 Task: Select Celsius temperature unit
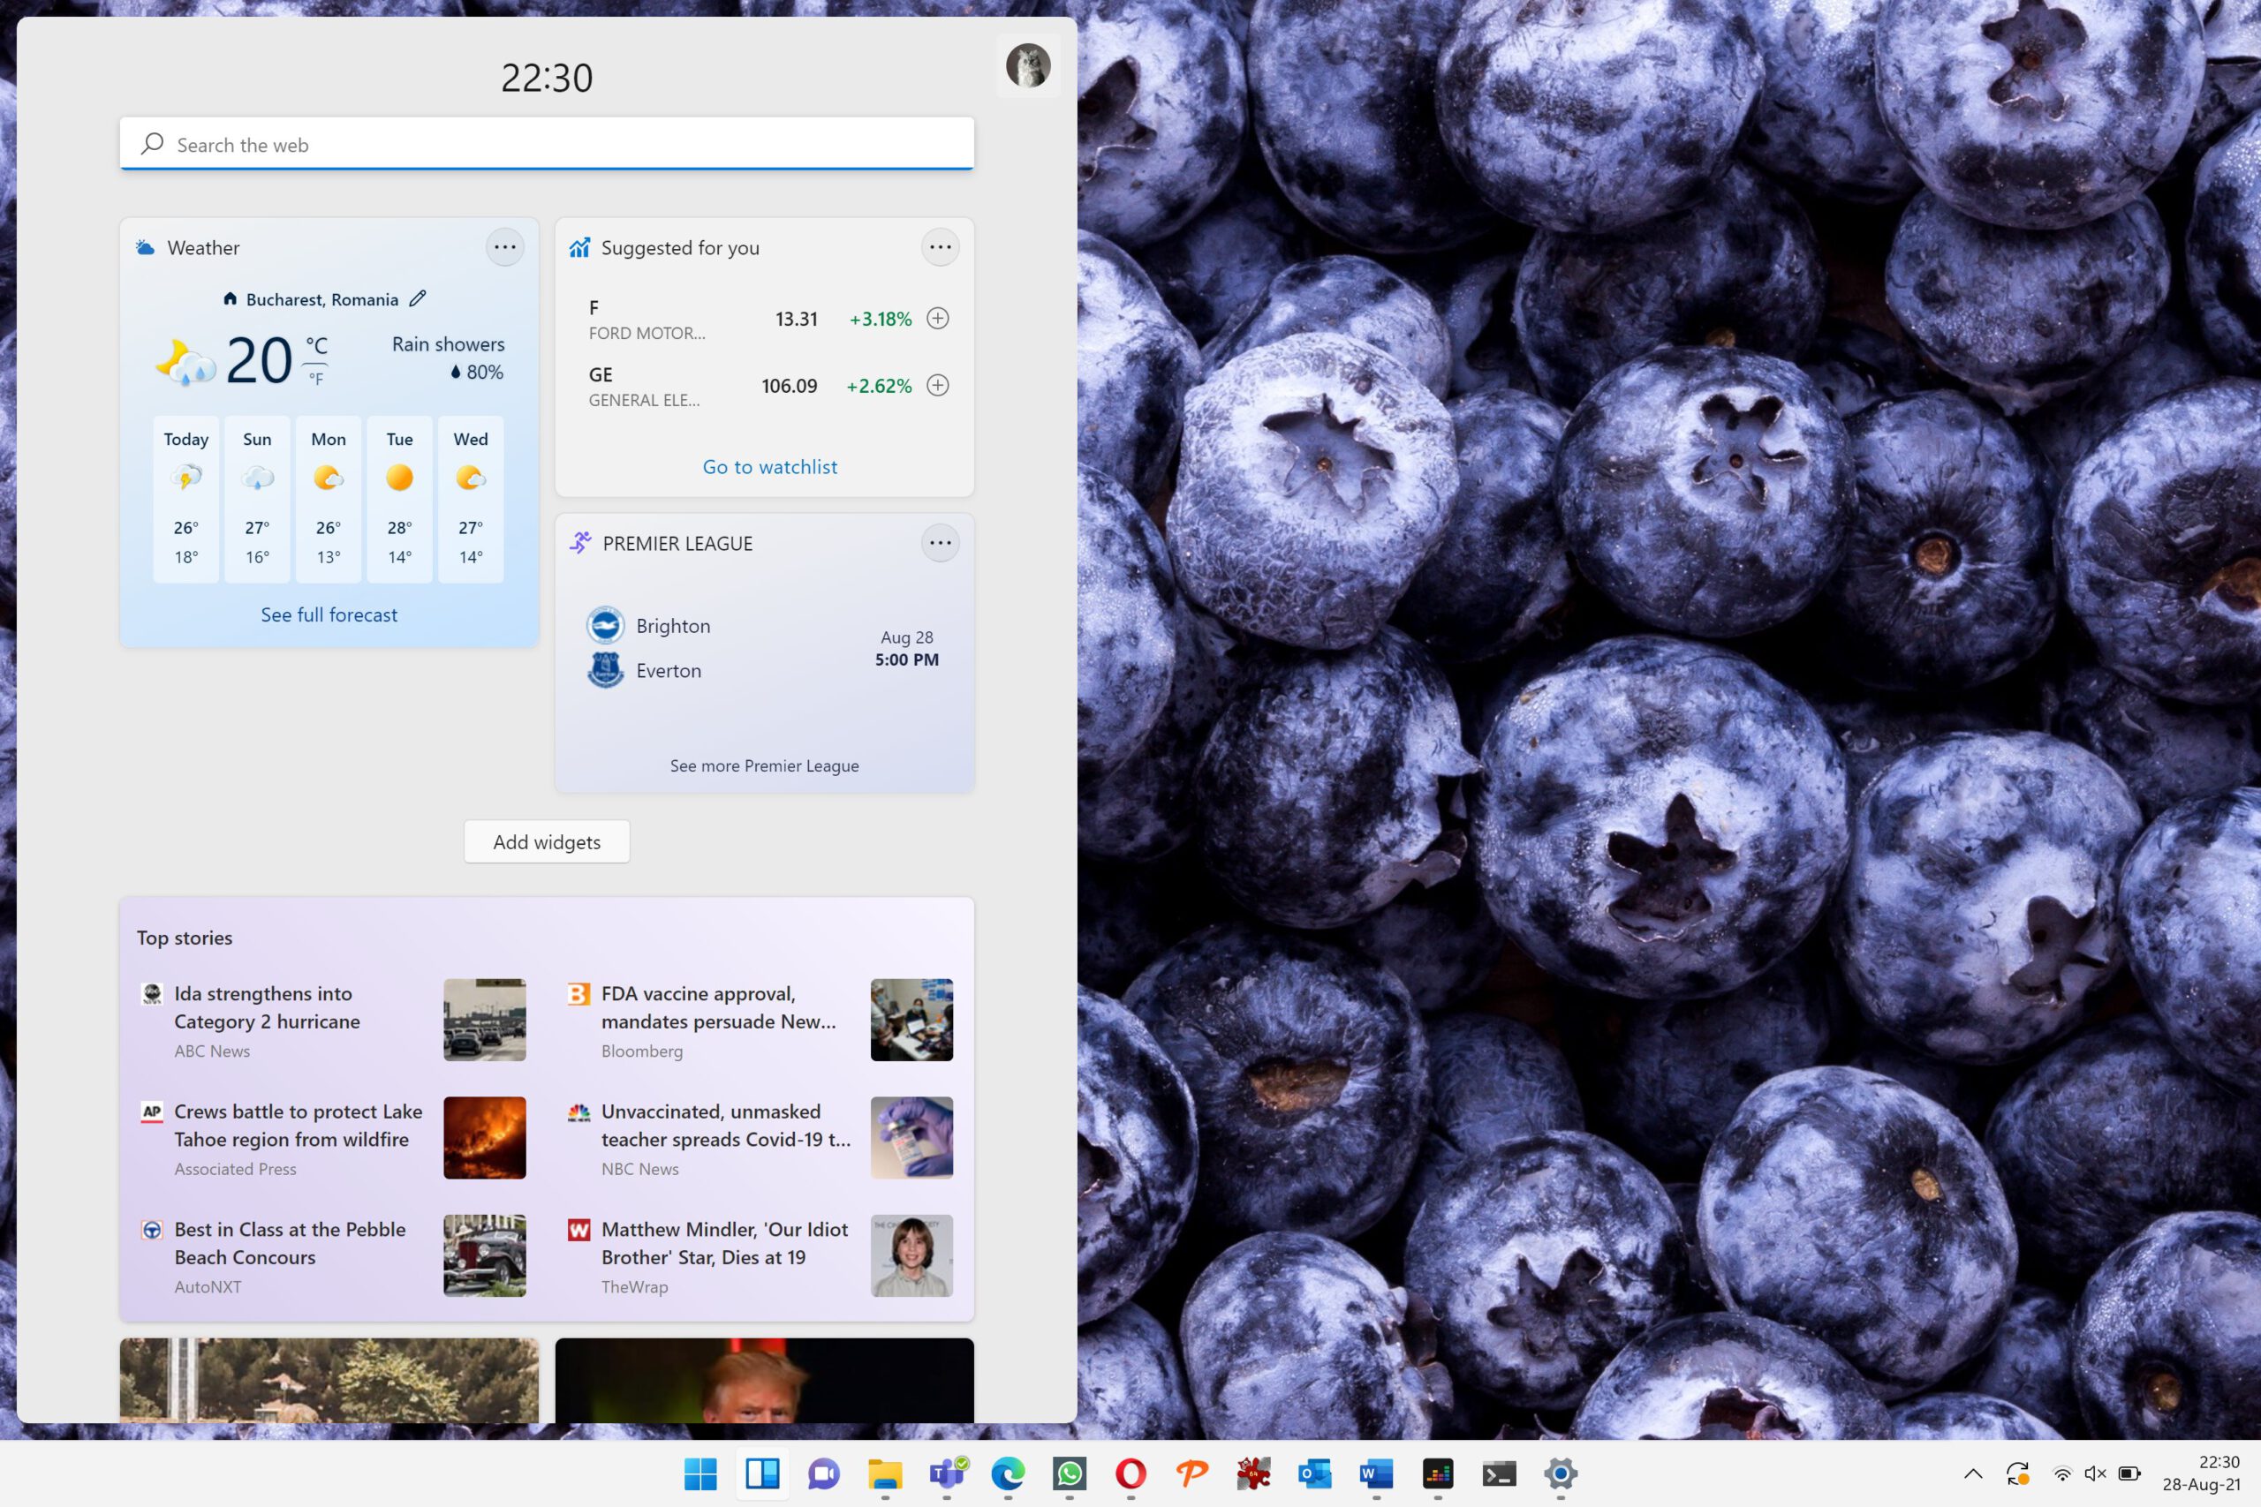tap(316, 345)
